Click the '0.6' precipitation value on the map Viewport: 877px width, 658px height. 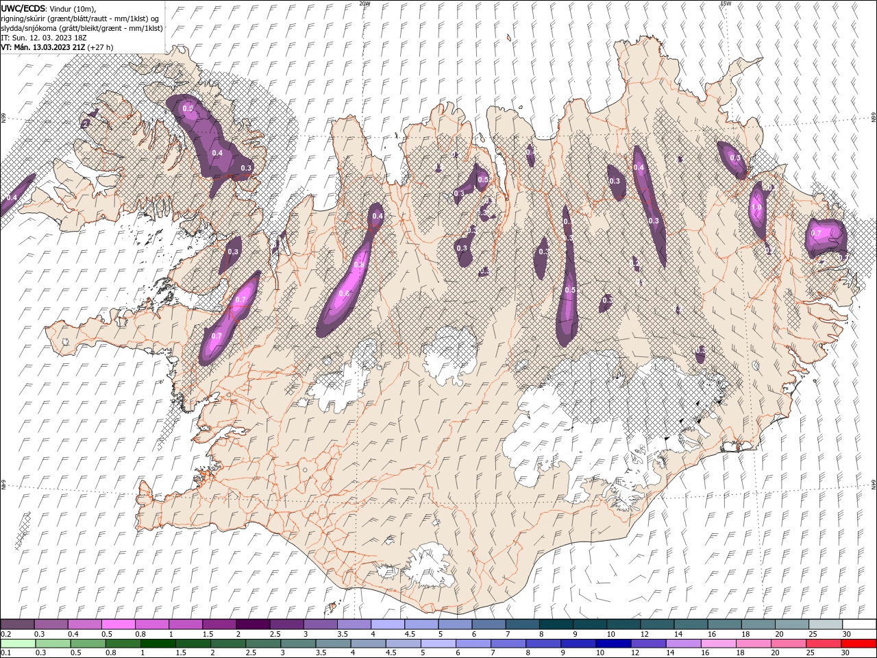(x=344, y=293)
